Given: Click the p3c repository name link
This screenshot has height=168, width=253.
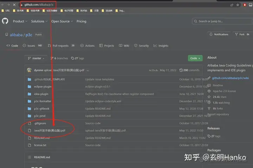Looking at the screenshot, I should (x=29, y=35).
